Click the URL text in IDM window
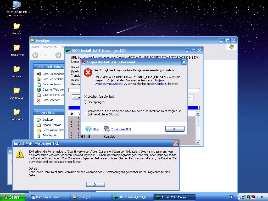 click(x=139, y=58)
